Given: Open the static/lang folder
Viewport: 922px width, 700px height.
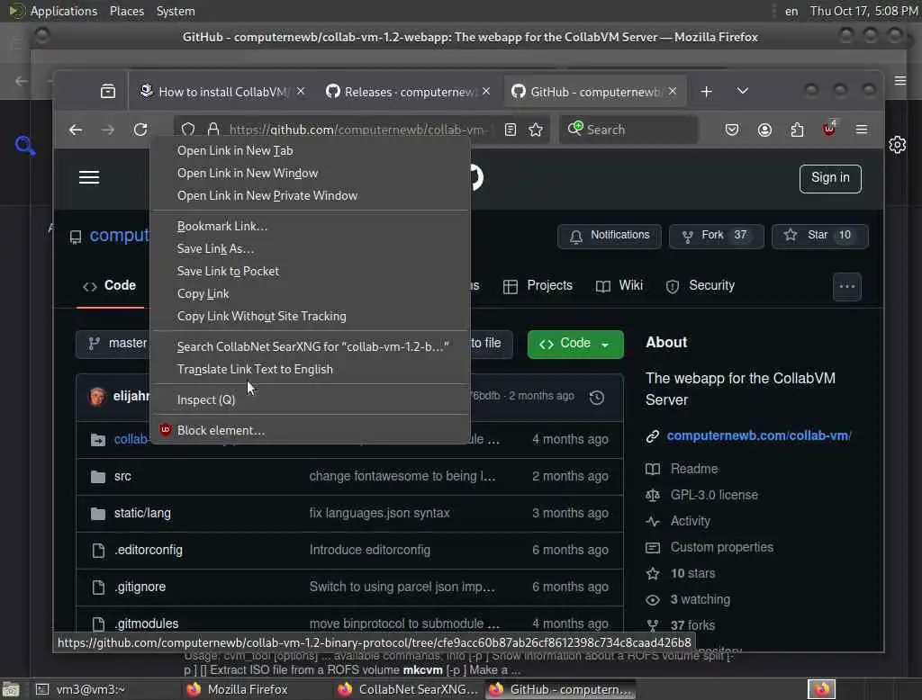Looking at the screenshot, I should point(142,513).
